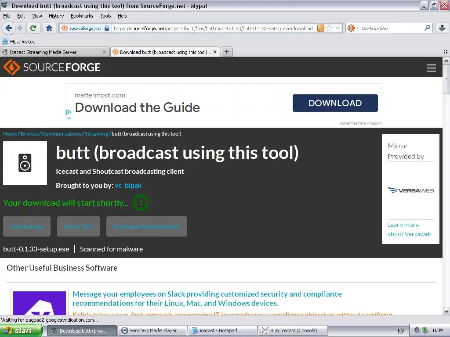Open the URL history dropdown arrow
Viewport: 450px width, 337px height.
point(338,28)
